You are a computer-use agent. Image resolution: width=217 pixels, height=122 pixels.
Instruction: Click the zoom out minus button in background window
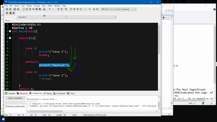tap(194, 103)
